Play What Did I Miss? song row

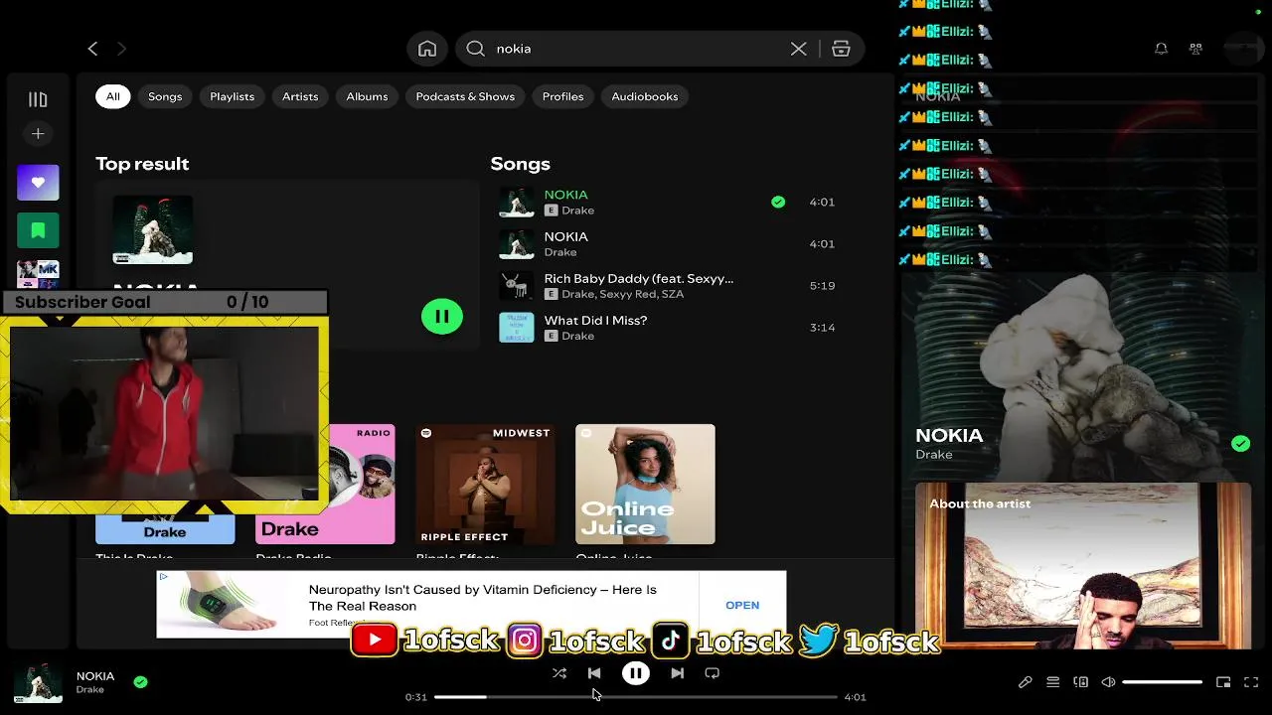(670, 327)
